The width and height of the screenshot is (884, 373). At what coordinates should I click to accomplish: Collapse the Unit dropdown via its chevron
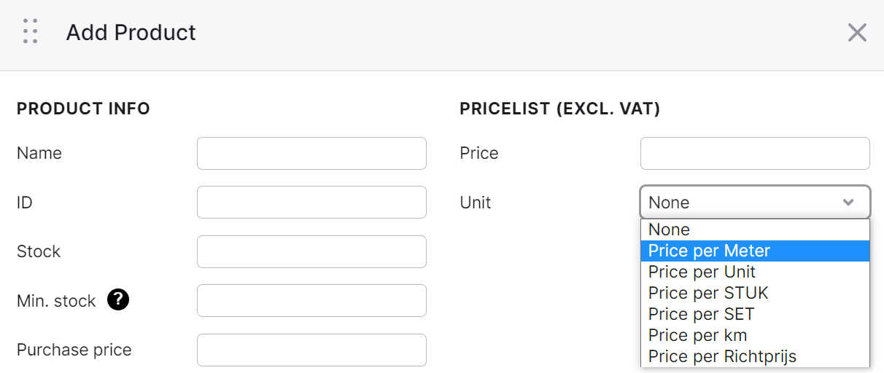848,203
